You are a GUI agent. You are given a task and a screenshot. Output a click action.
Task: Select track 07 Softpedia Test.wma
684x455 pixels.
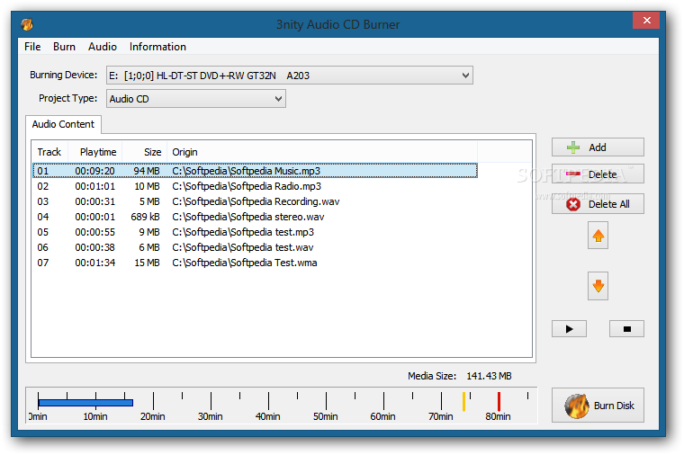pyautogui.click(x=256, y=263)
